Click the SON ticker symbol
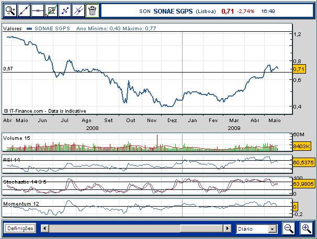Image resolution: width=317 pixels, height=239 pixels. pos(145,11)
